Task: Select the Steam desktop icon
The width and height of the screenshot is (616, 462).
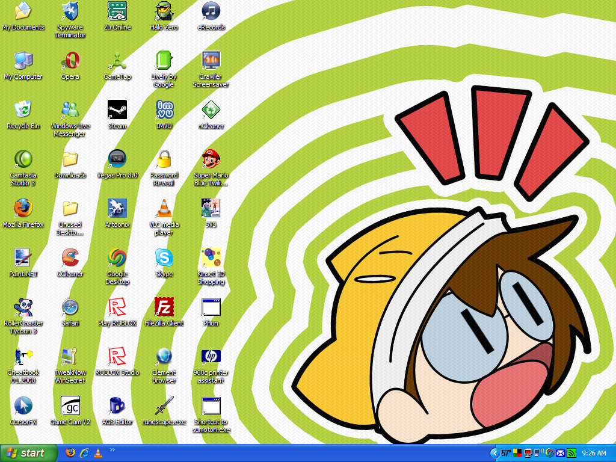Action: (x=117, y=109)
